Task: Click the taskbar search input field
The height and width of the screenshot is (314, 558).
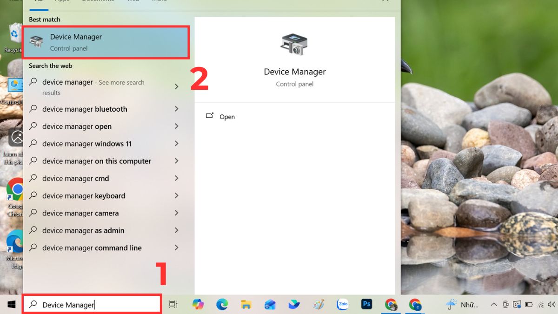Action: (x=92, y=305)
